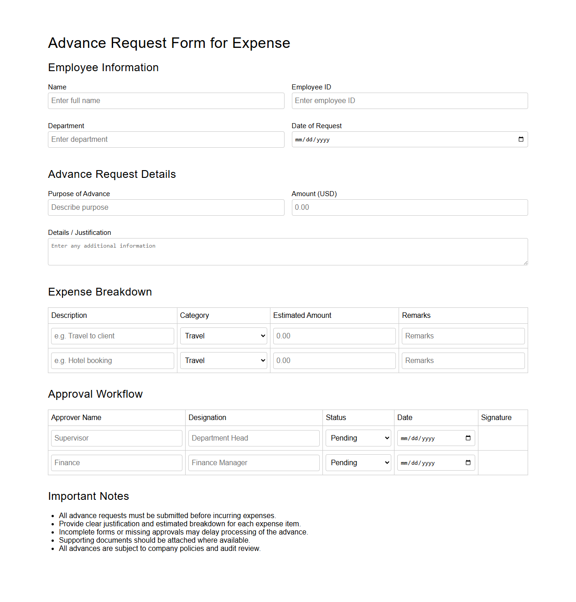
Task: Select the 'Hotel booking' description field
Action: coord(113,361)
